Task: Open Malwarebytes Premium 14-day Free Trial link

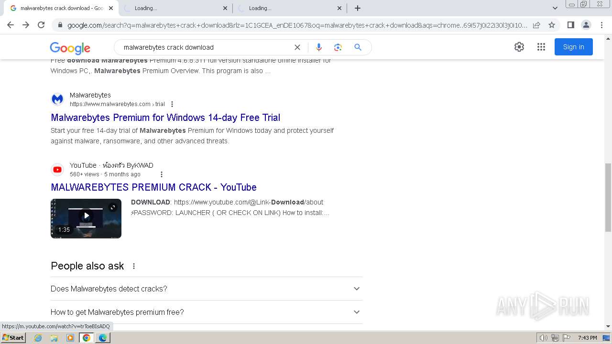Action: [165, 118]
